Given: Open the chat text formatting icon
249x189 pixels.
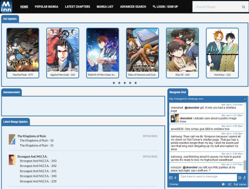Looking at the screenshot, I should pos(245,178).
